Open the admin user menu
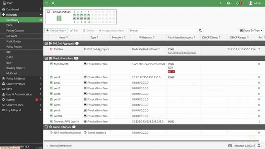This screenshot has height=149, width=265. pyautogui.click(x=256, y=3)
